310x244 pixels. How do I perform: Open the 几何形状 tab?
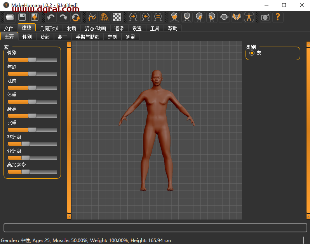(x=49, y=28)
